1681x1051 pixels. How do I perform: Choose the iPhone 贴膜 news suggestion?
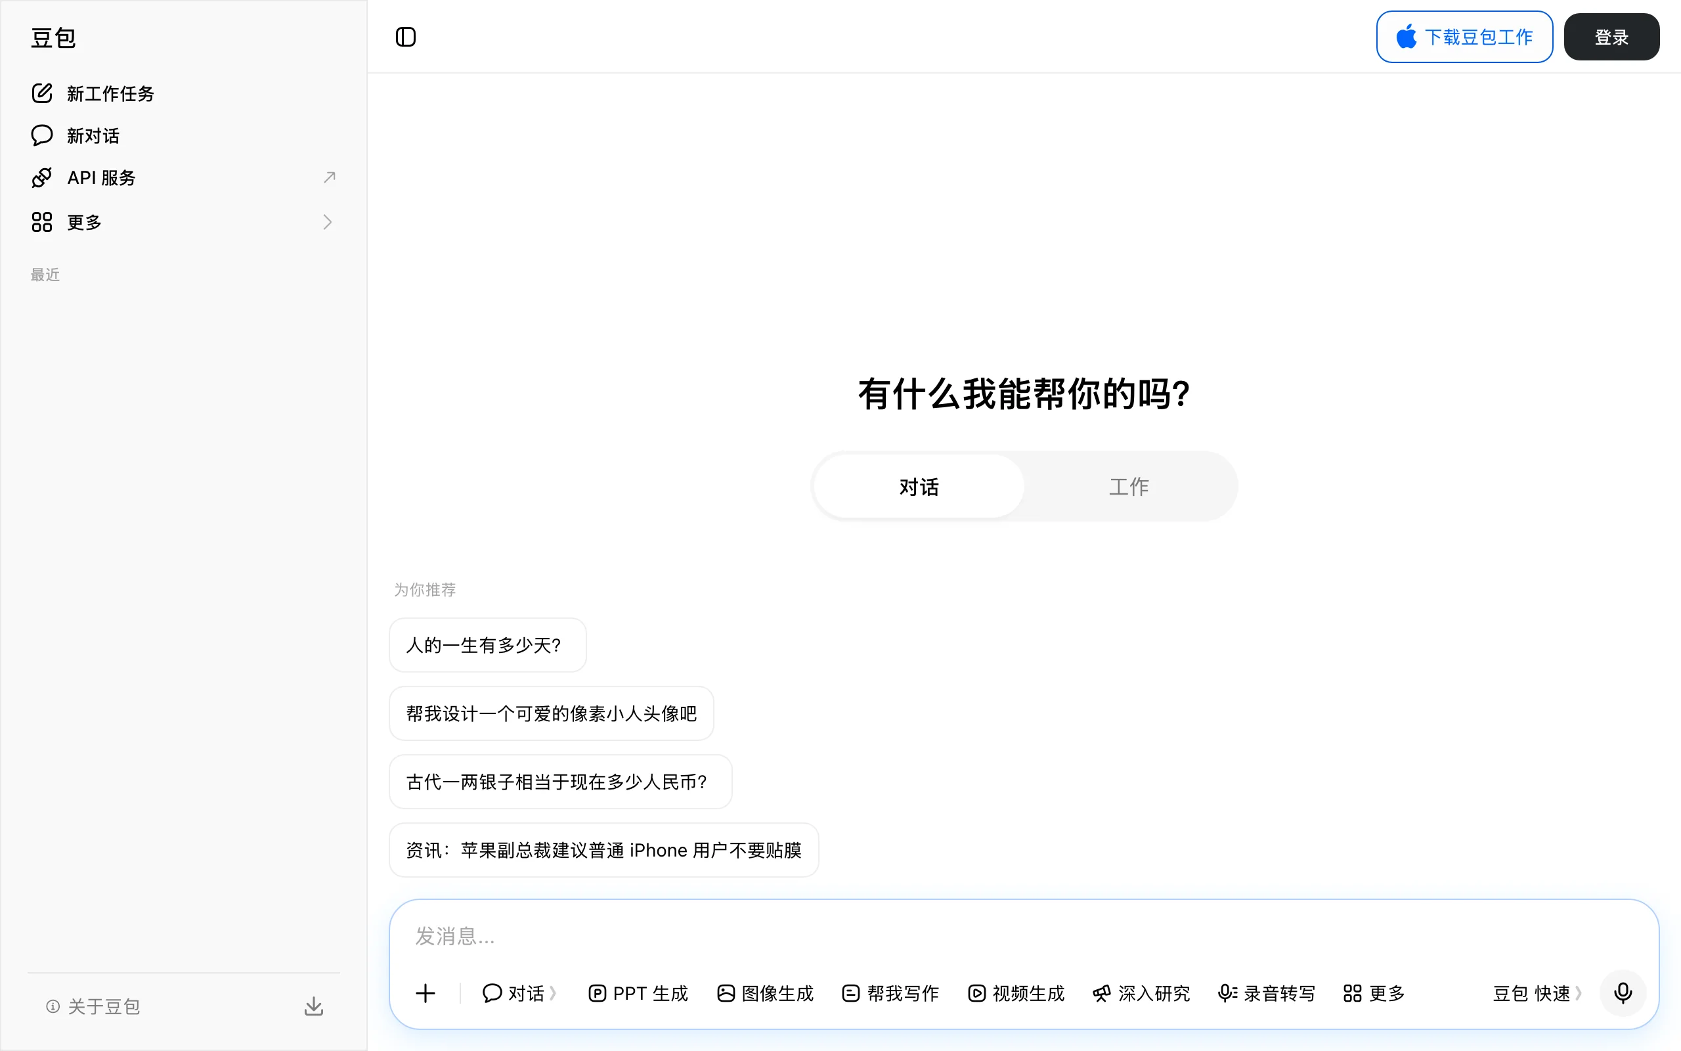603,850
